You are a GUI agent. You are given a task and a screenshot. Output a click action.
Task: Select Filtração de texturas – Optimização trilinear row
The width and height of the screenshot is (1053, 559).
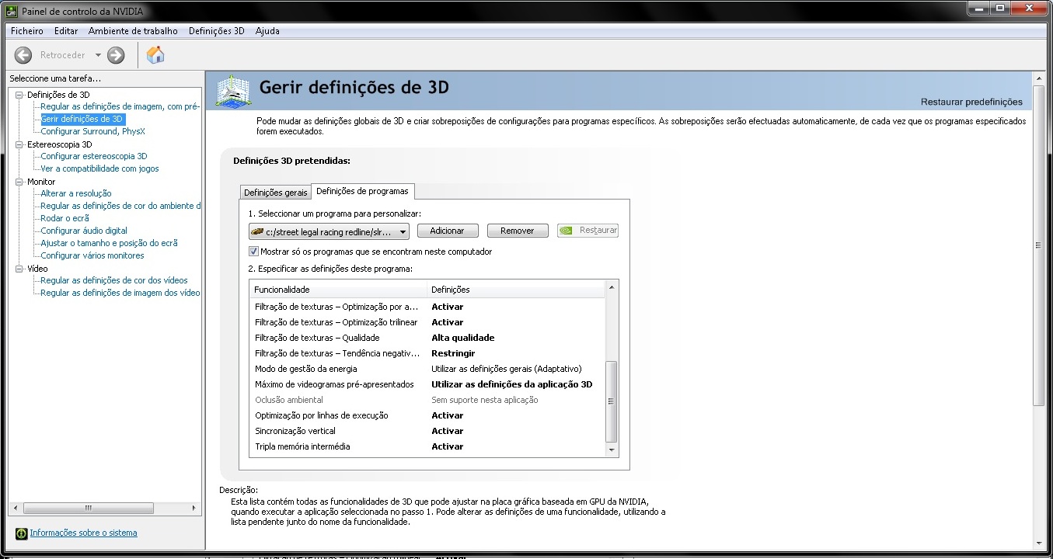pyautogui.click(x=427, y=322)
